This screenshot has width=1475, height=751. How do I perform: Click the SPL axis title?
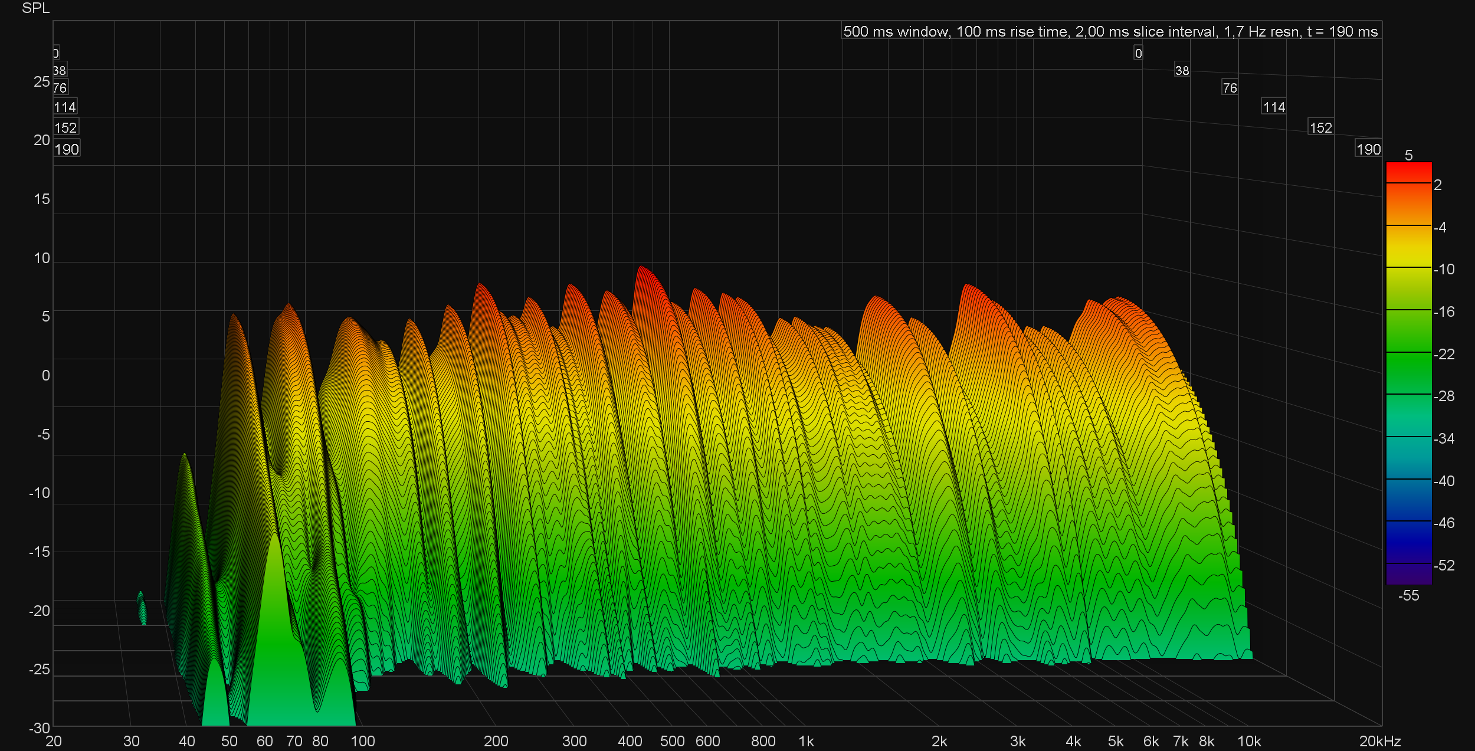[35, 8]
